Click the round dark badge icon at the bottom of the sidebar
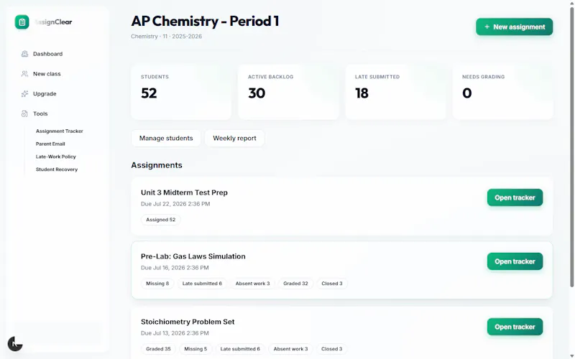 (15, 344)
